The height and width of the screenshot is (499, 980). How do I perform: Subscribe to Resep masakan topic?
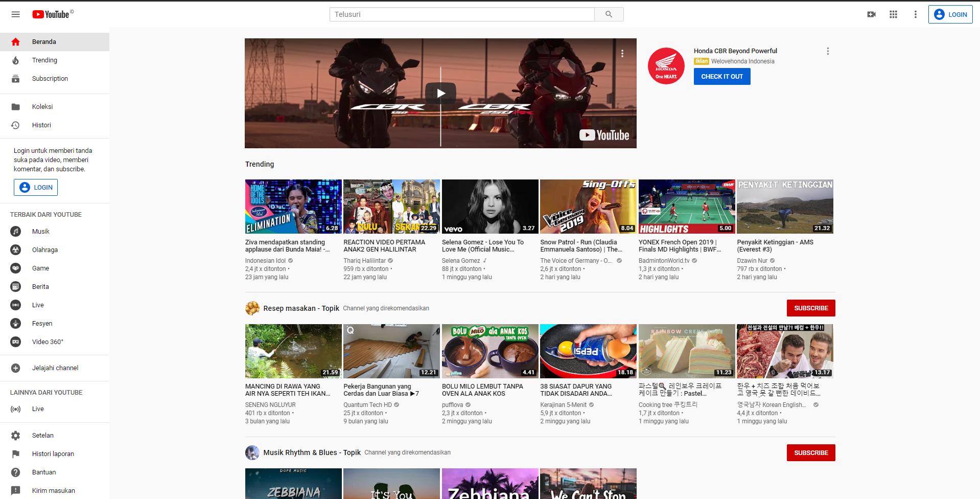coord(811,308)
